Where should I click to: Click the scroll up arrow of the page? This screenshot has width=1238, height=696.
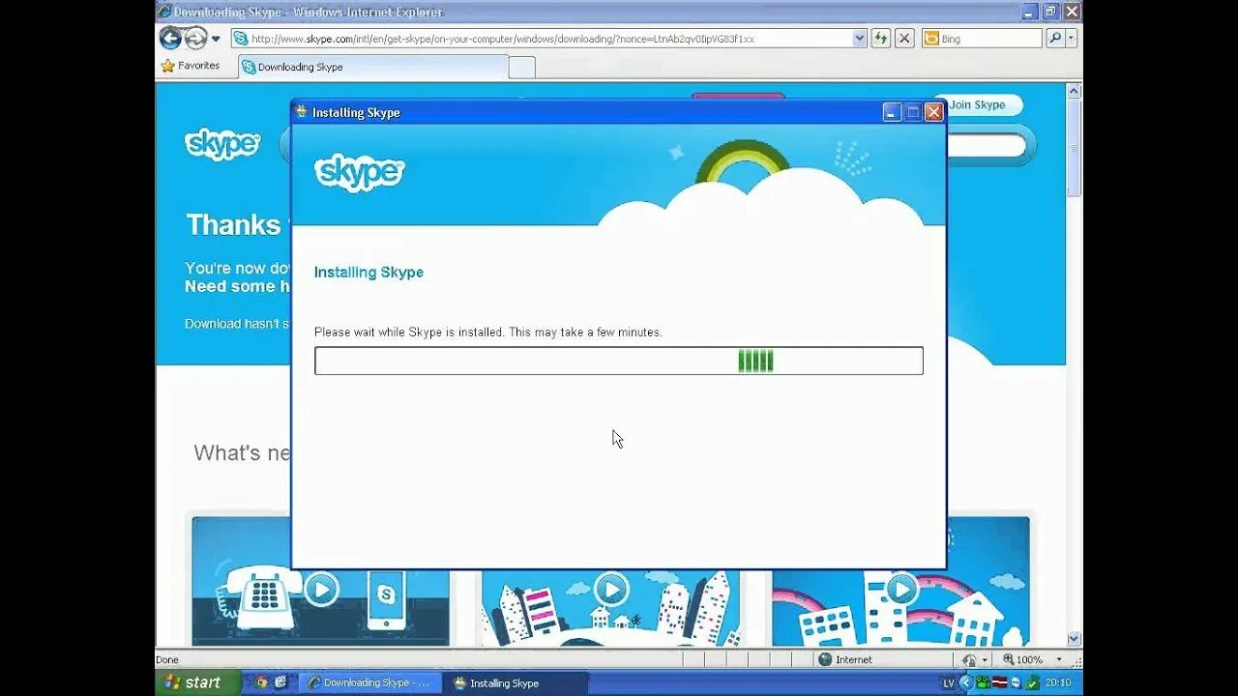point(1074,90)
